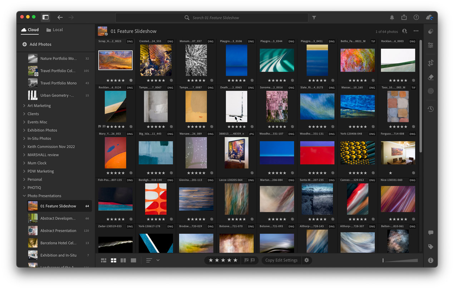Viewport: 454px width, 289px height.
Task: Open the Urban Geometry album
Action: click(x=59, y=95)
